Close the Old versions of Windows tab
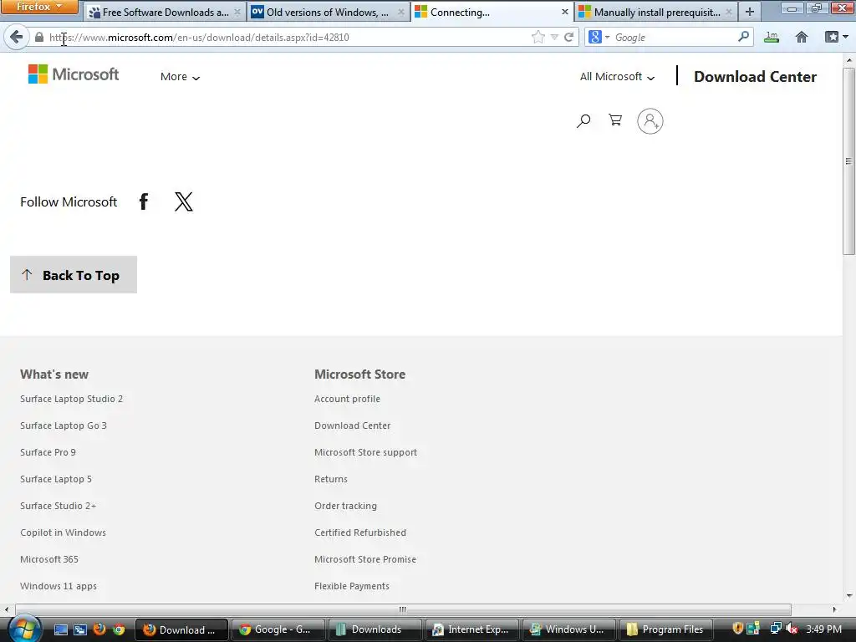The image size is (856, 642). tap(400, 12)
